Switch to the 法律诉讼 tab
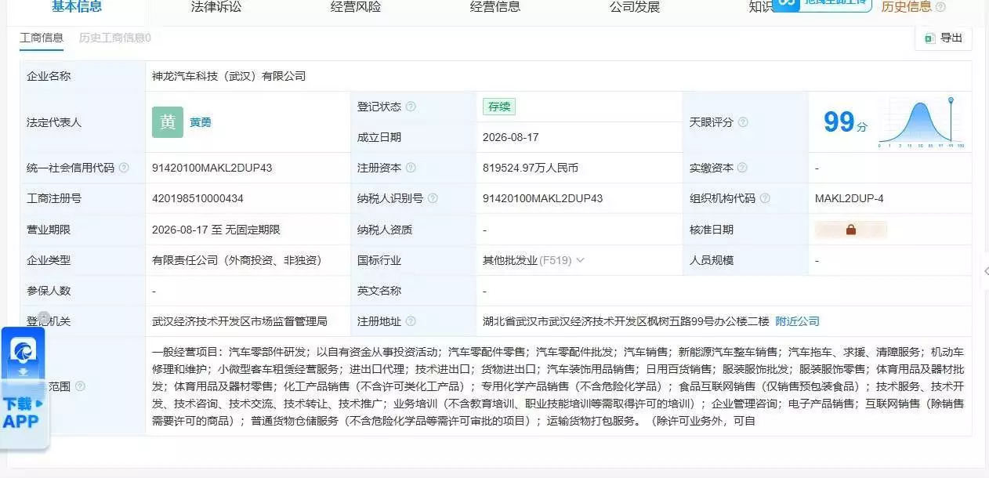 (216, 7)
